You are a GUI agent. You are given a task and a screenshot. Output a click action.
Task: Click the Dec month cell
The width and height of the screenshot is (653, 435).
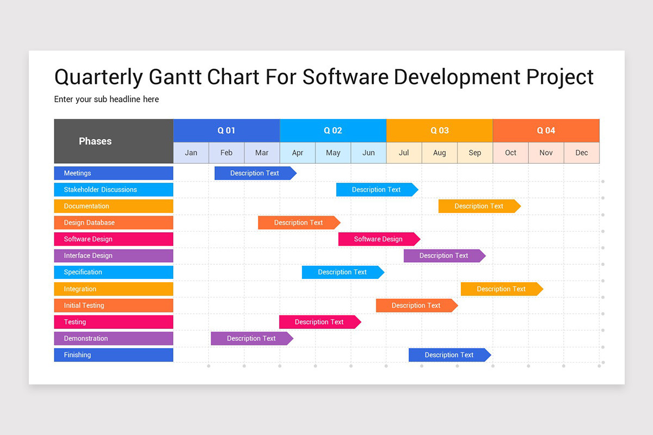pos(581,153)
